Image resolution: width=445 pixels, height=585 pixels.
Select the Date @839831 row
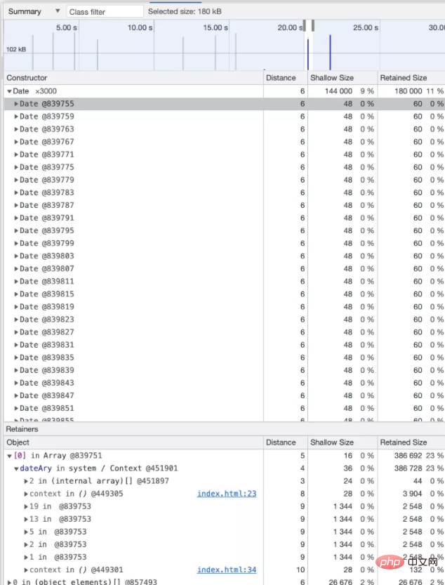[224, 345]
